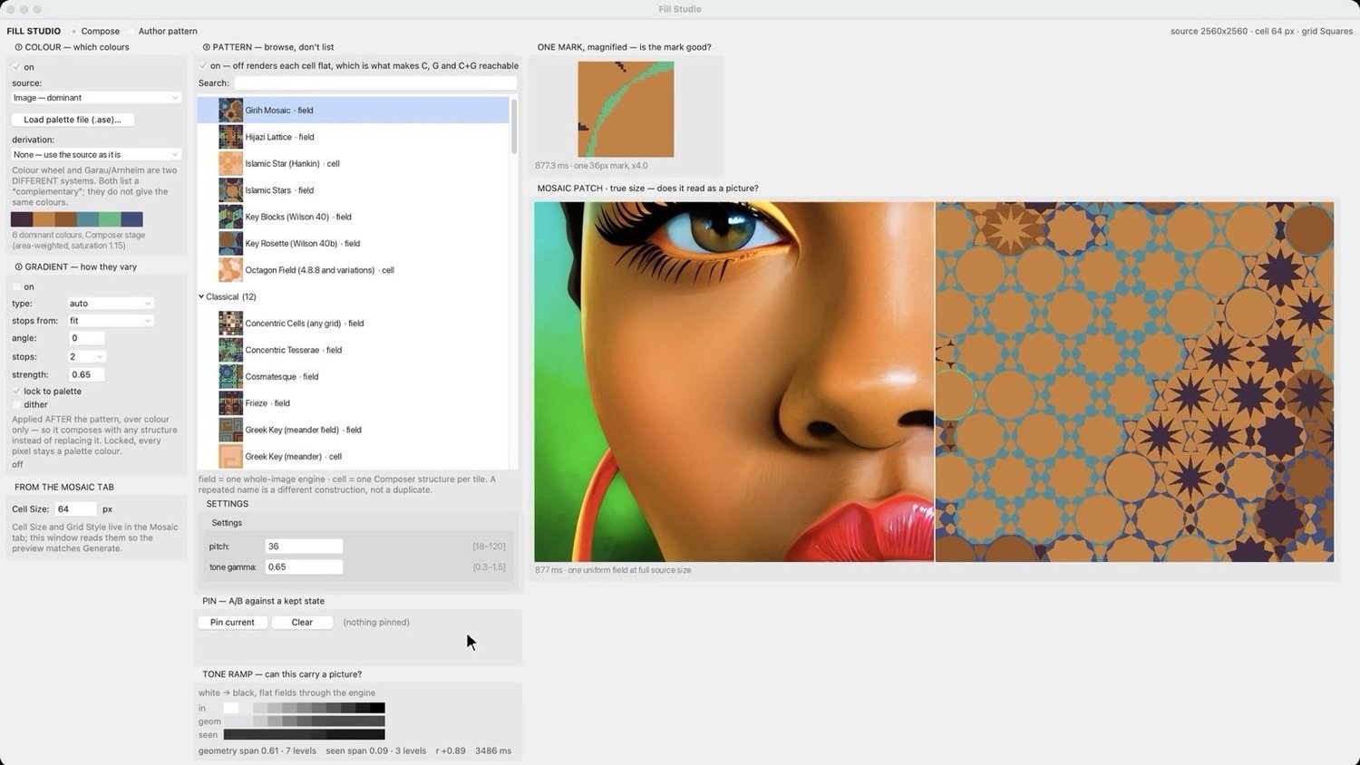Click the '877 ms · one uniform field' caption

tap(613, 570)
